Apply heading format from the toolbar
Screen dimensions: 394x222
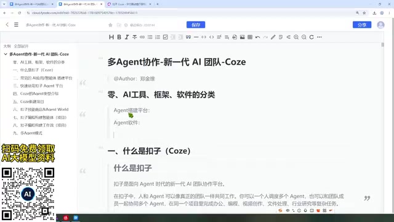point(111,37)
